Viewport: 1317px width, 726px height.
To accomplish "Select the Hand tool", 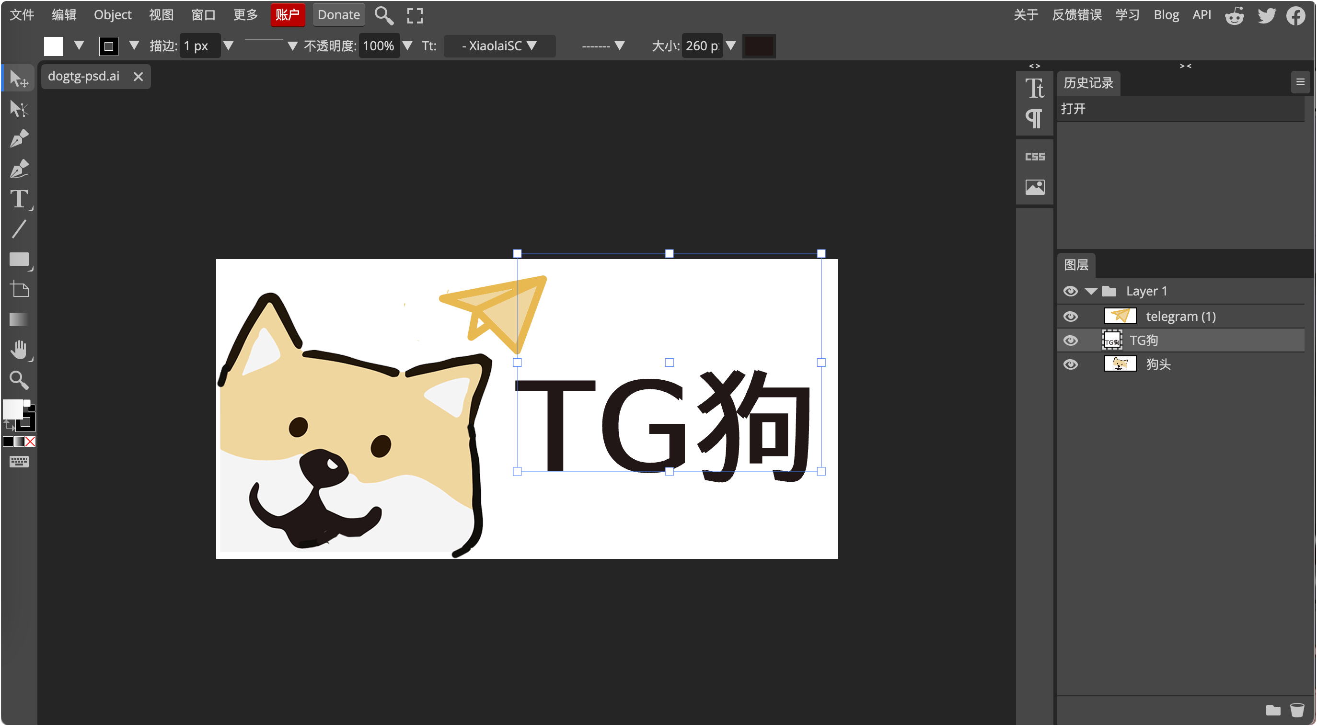I will [x=19, y=350].
